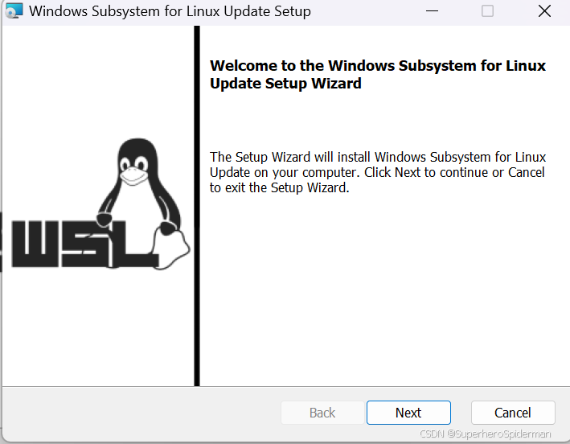
Task: Cancel the WSL Update Setup Wizard
Action: coord(513,413)
